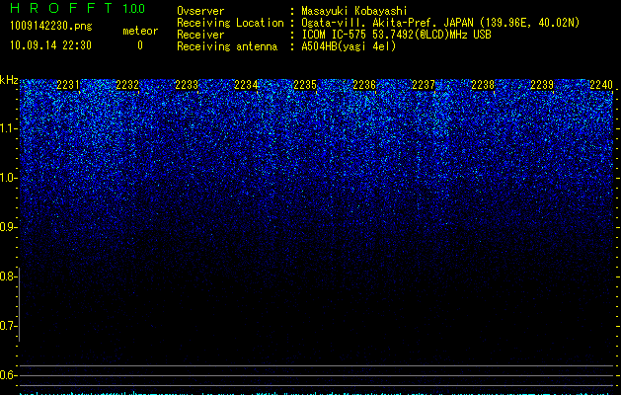Click the 2238 time marker

coord(483,84)
